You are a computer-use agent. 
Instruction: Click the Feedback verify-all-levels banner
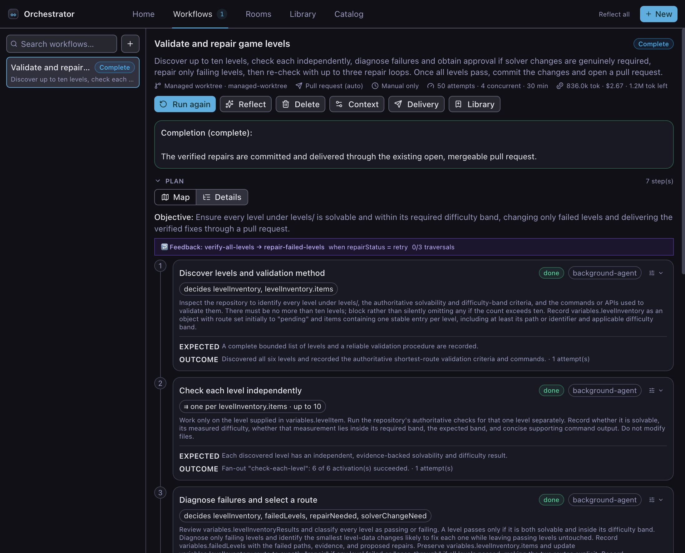pos(414,247)
